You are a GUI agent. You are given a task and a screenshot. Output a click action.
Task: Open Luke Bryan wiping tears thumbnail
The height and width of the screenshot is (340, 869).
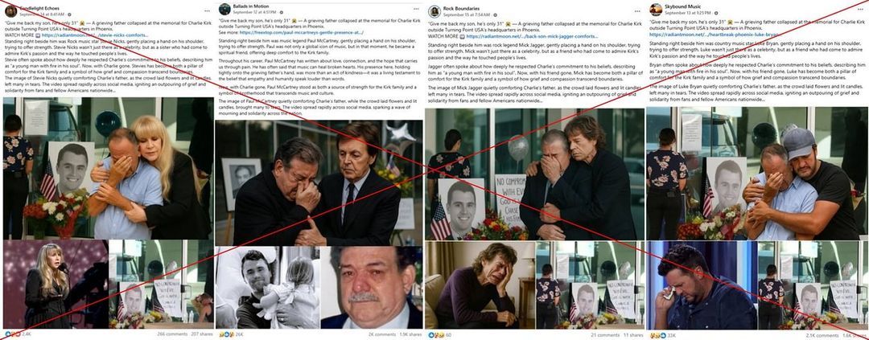pyautogui.click(x=701, y=285)
